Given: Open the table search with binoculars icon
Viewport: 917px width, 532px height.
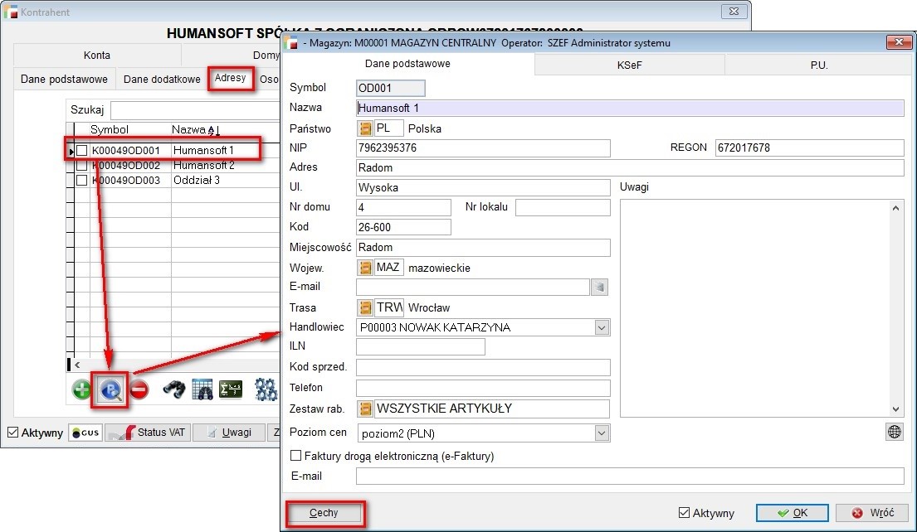Looking at the screenshot, I should (202, 389).
